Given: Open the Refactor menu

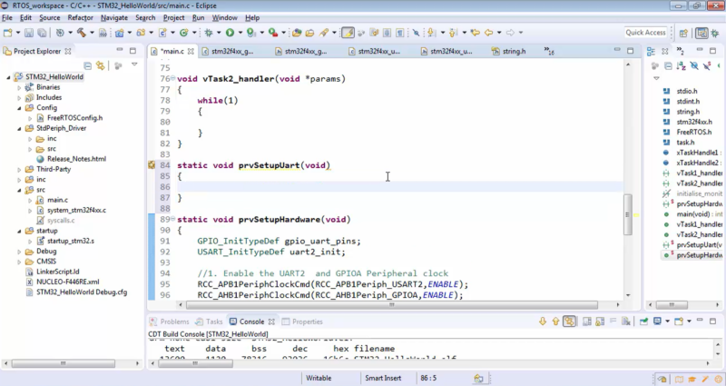Looking at the screenshot, I should coord(80,17).
